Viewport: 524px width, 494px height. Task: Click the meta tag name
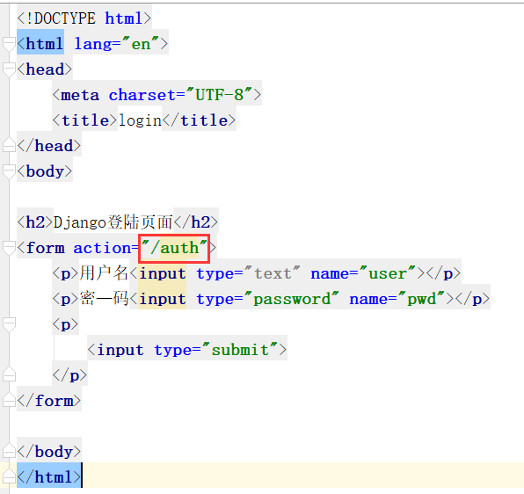[x=80, y=95]
